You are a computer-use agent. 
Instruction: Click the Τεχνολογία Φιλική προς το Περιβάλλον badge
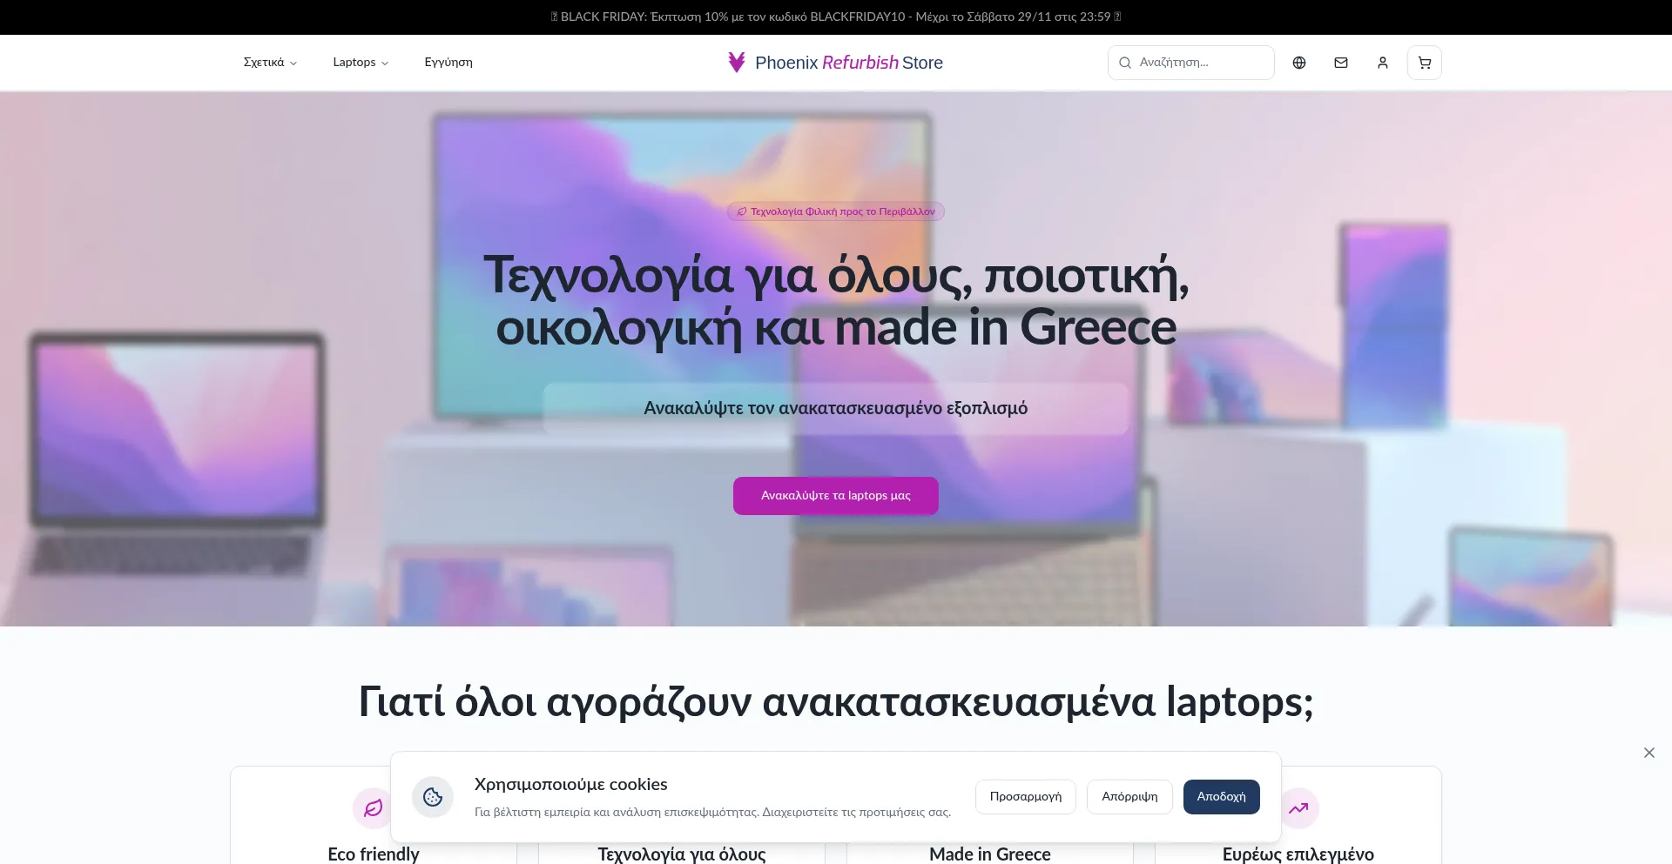[836, 211]
